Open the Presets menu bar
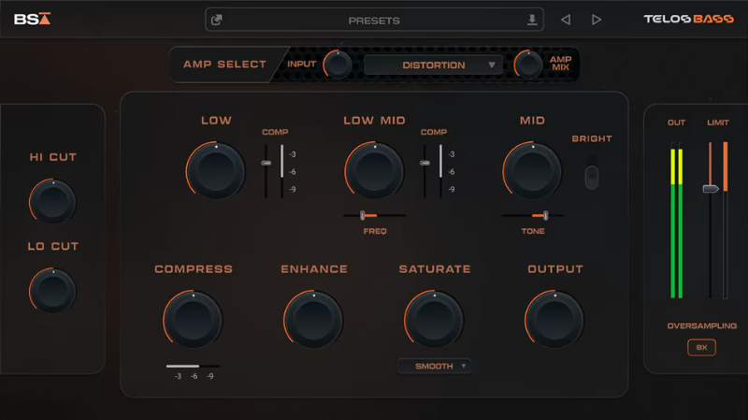 [374, 20]
